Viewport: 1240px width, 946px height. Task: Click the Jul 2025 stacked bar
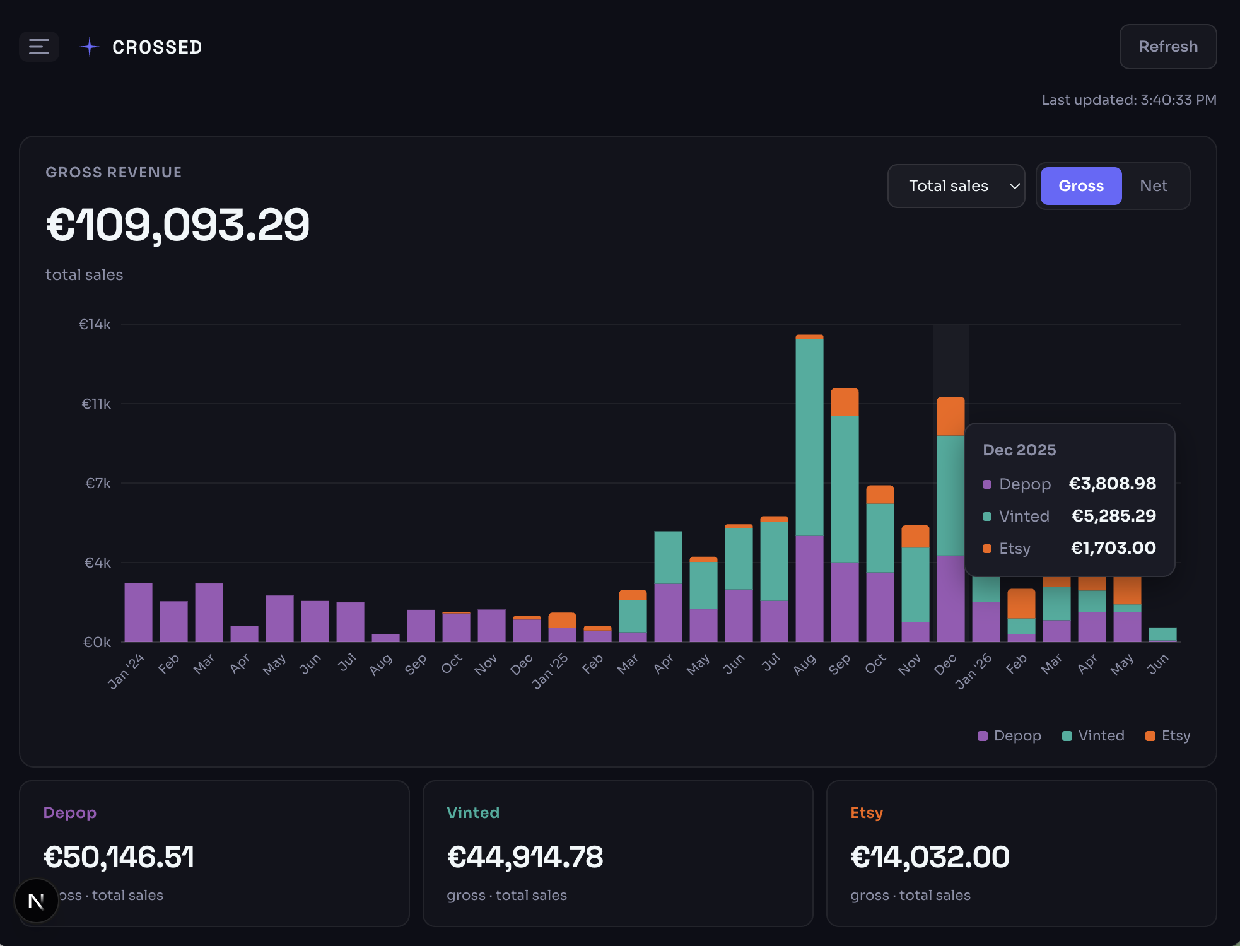tap(774, 579)
